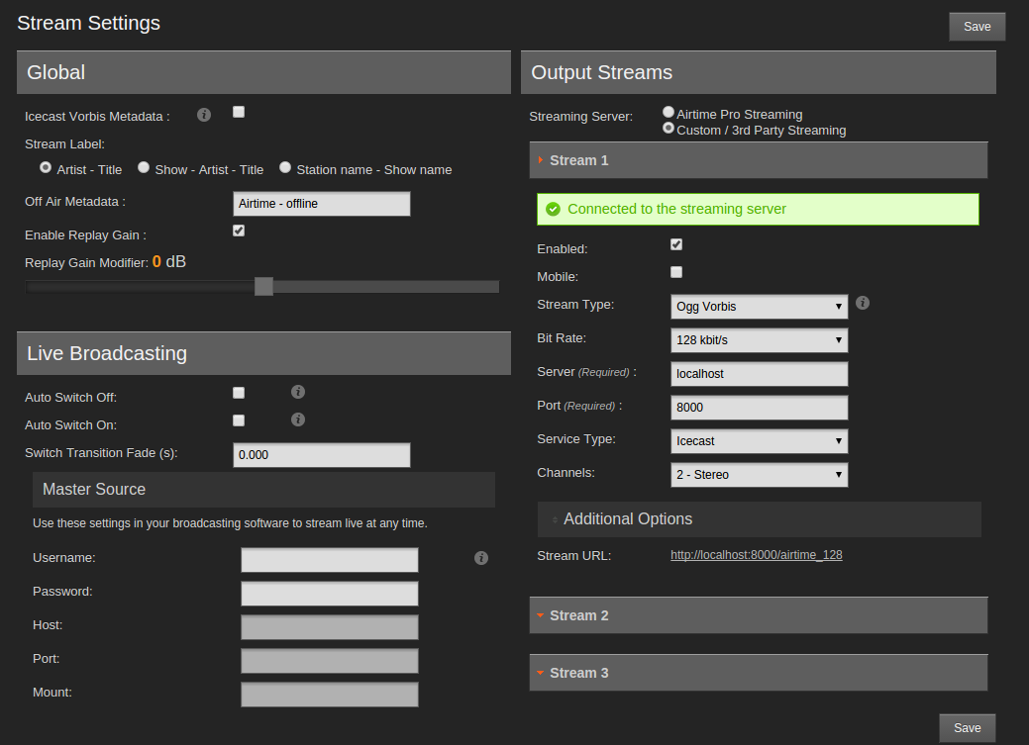Click Master Source Password field

(330, 594)
